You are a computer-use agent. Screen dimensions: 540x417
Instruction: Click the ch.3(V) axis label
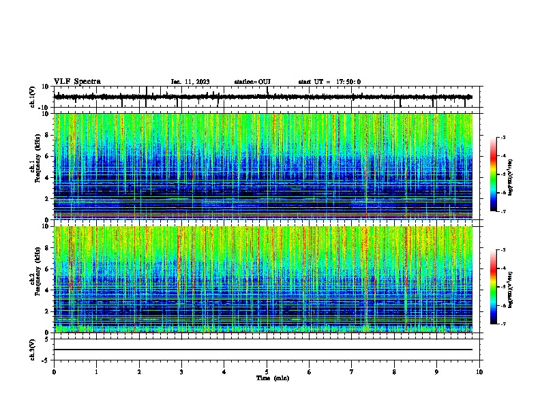[33, 350]
